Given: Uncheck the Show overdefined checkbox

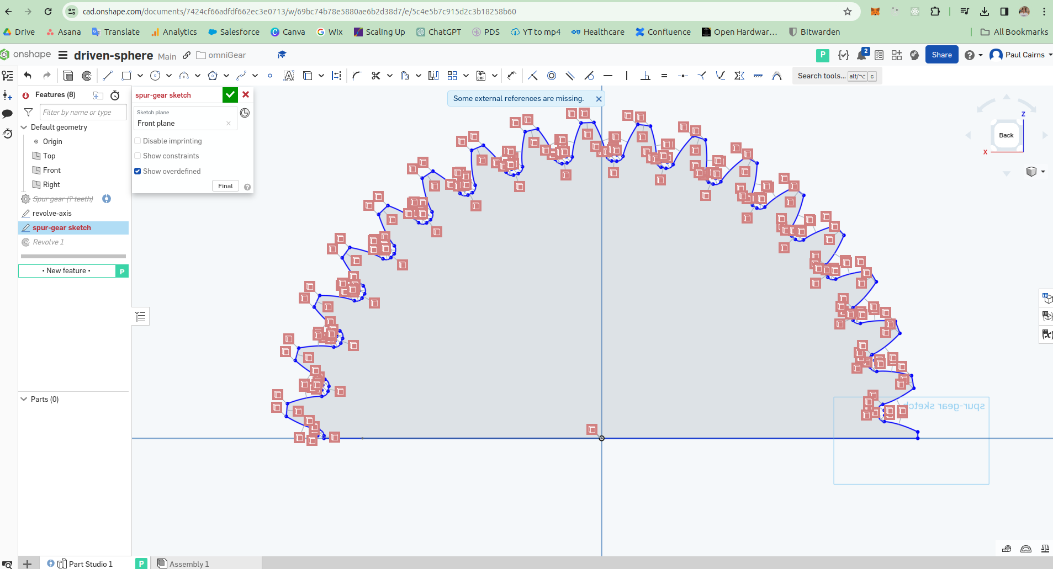Looking at the screenshot, I should click(x=137, y=171).
